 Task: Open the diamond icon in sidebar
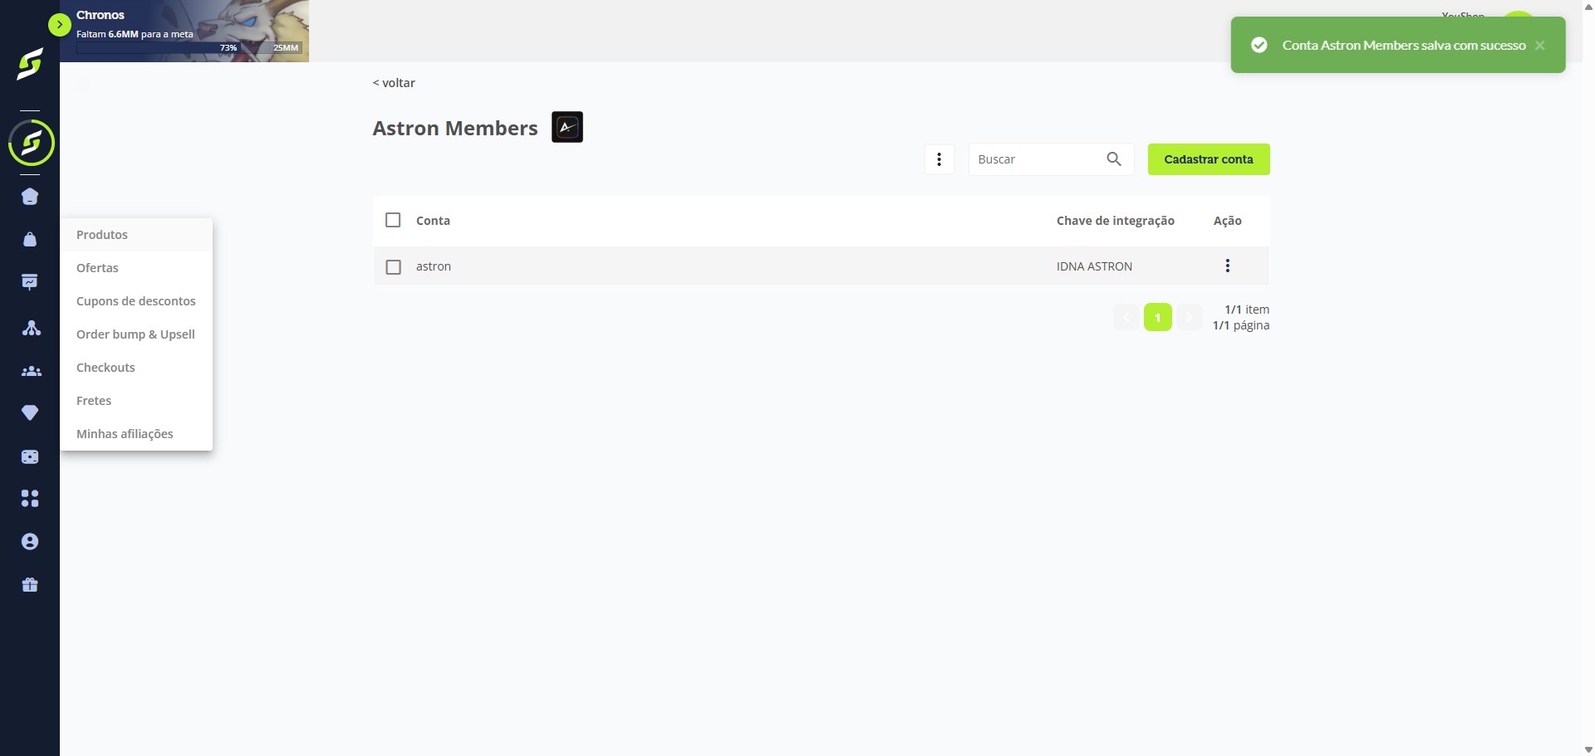[30, 412]
